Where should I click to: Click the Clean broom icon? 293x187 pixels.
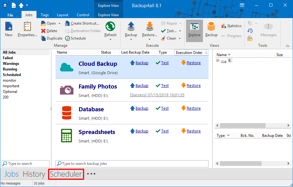coord(163,38)
